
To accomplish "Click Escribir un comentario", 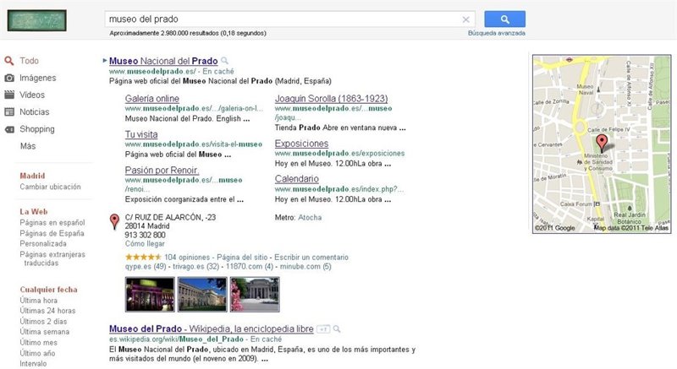I will (311, 258).
